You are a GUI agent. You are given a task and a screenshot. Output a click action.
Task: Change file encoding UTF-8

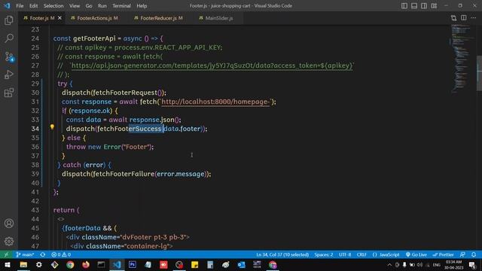(345, 254)
